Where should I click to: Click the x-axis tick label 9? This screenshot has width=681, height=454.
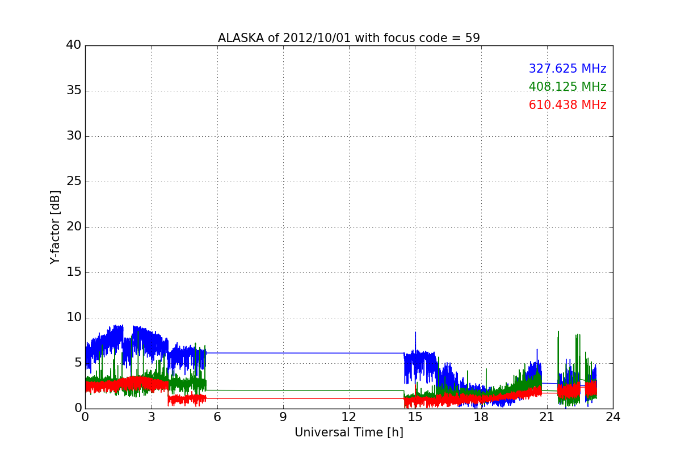click(283, 417)
